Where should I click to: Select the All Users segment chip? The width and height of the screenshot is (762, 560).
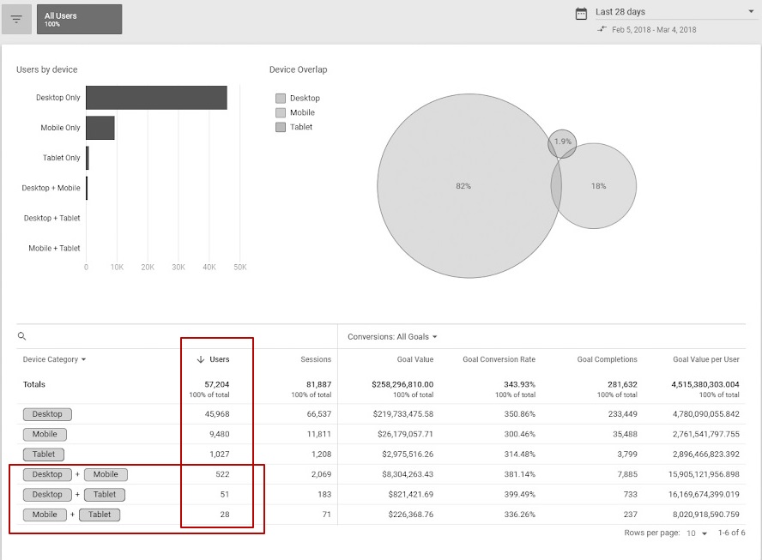(79, 19)
